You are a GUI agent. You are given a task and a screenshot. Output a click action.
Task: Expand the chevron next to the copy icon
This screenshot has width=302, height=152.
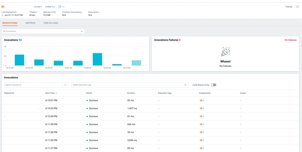coord(63,6)
